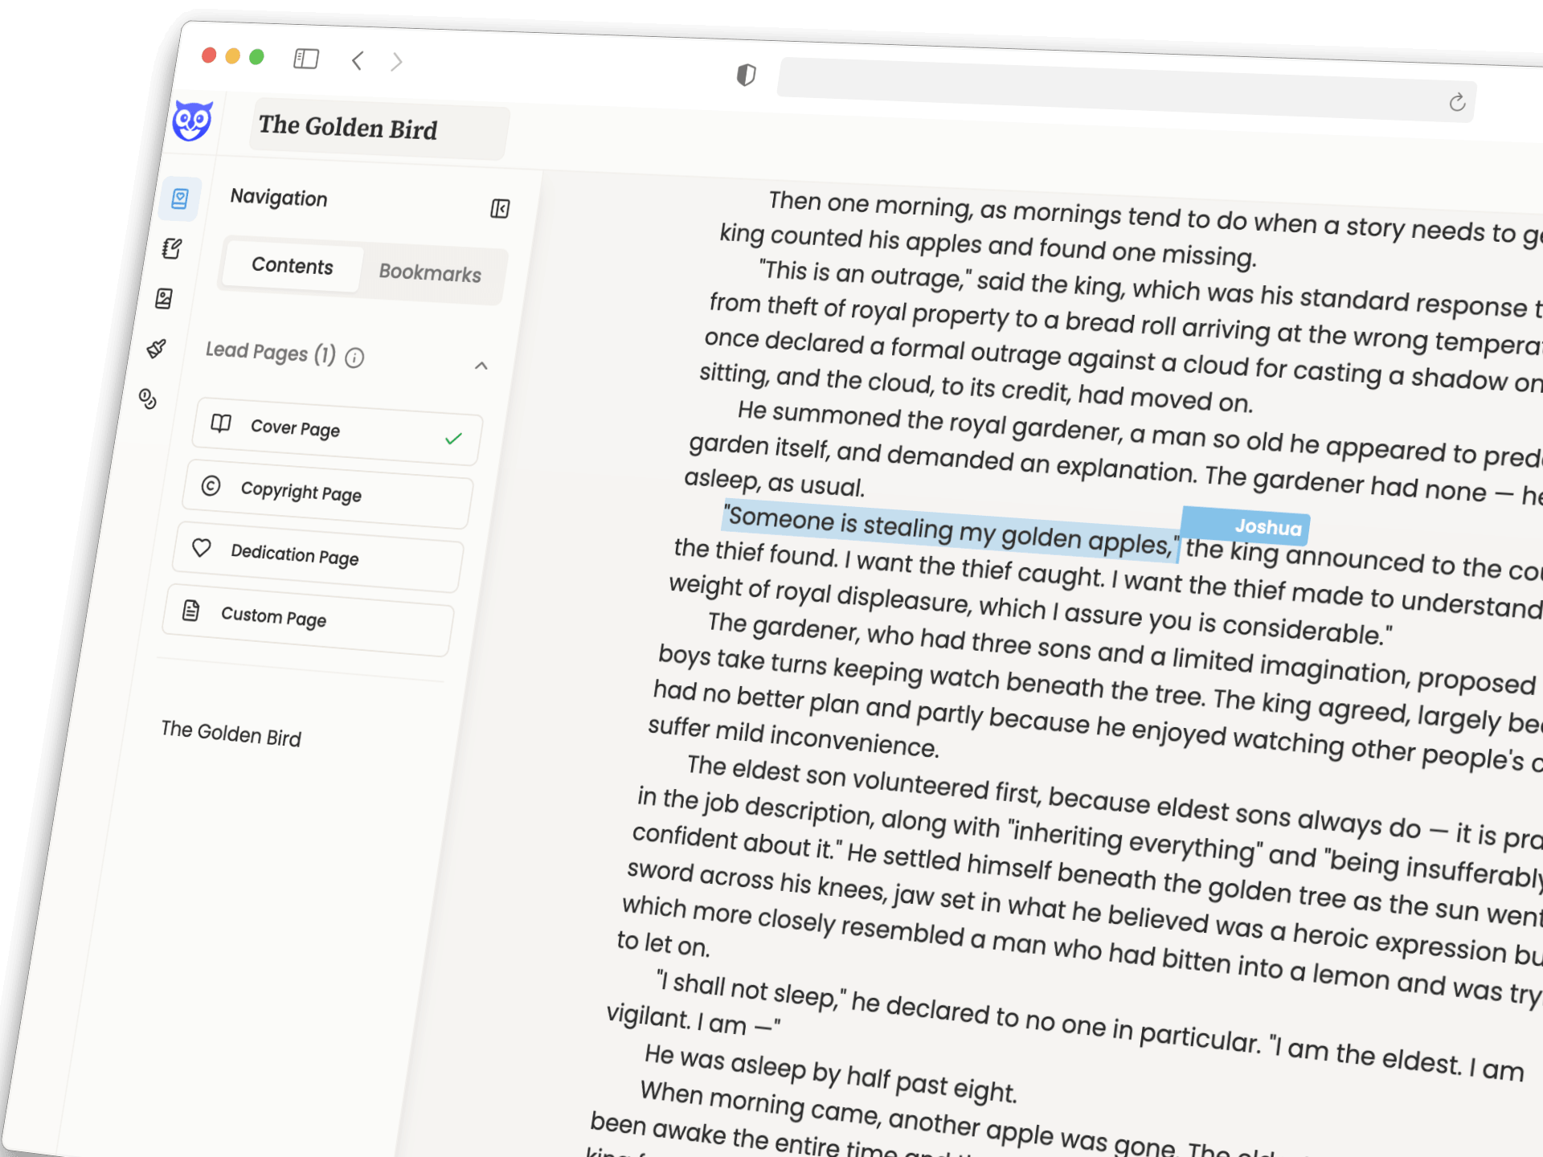Click the browser address bar
1543x1157 pixels.
(1125, 90)
